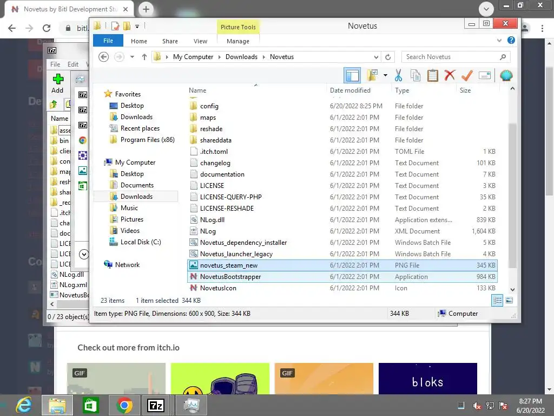Screen dimensions: 554x416
Task: Click the file list vertical scrollbar
Action: pos(512,195)
